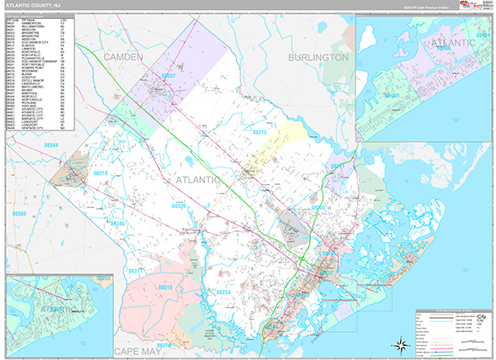Select PLEASANTVILLE row in ZIP index
Image resolution: width=496 pixels, height=360 pixels.
[36, 58]
